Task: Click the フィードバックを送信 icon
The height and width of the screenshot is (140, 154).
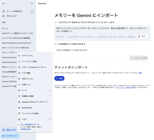Action: pos(19,114)
